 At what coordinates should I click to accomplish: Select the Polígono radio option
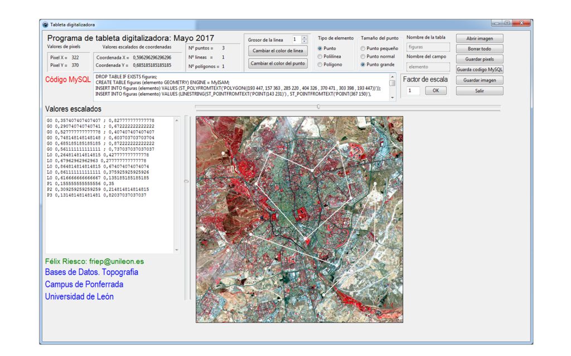(x=320, y=65)
